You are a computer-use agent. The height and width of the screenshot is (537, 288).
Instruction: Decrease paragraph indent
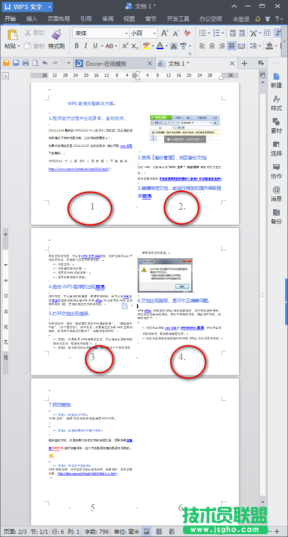pos(233,33)
